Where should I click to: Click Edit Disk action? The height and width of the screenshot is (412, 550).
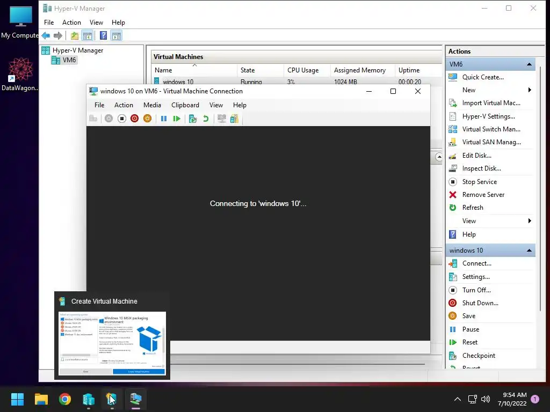click(477, 156)
